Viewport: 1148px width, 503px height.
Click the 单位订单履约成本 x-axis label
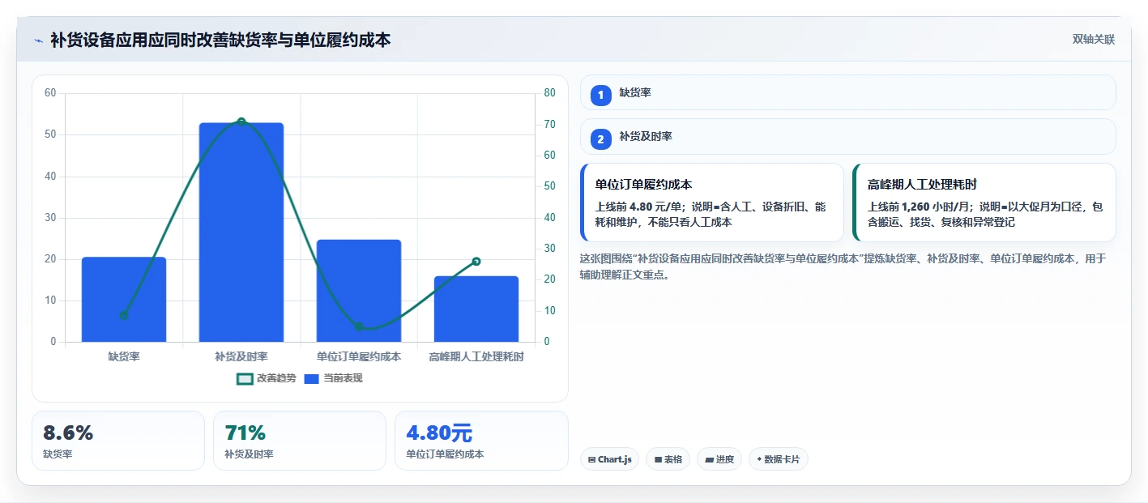click(359, 356)
